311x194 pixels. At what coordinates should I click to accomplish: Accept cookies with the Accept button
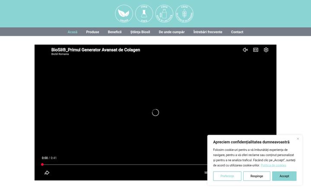284,176
